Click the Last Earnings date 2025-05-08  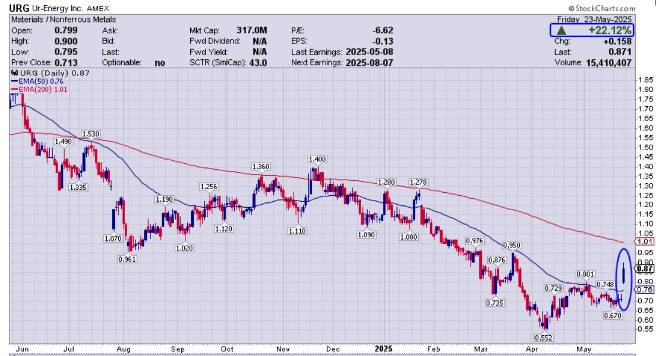click(x=370, y=52)
